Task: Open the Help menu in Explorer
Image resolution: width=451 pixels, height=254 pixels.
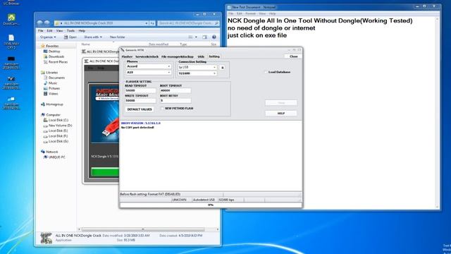Action: pos(82,30)
